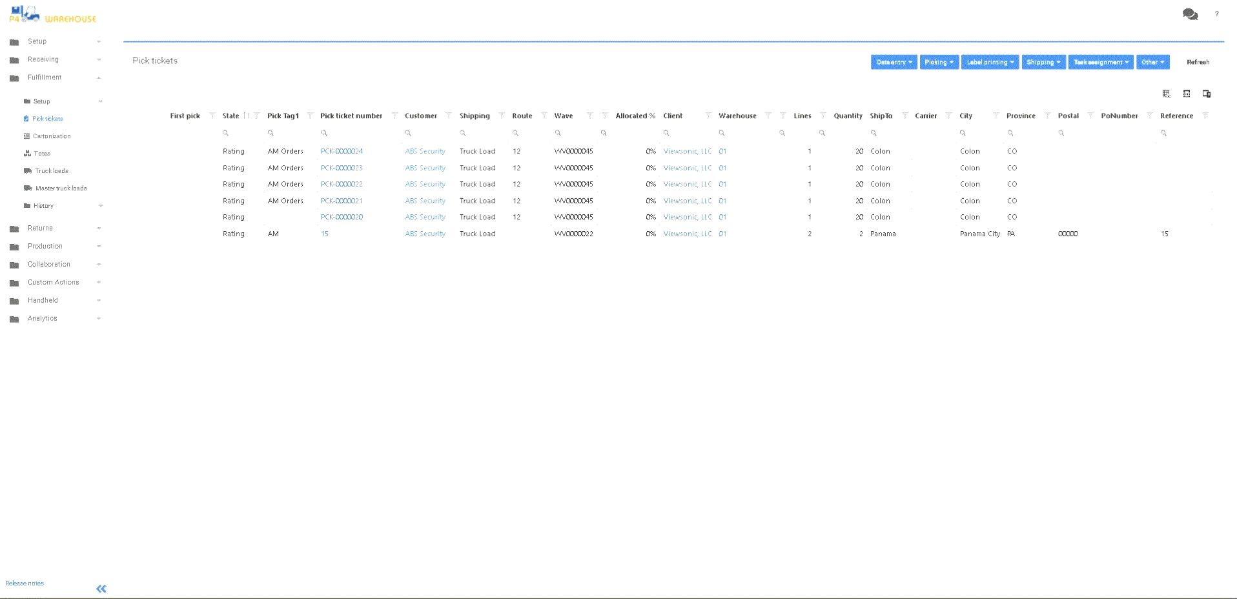The height and width of the screenshot is (599, 1237).
Task: Expand the Label printing dropdown
Action: [990, 62]
